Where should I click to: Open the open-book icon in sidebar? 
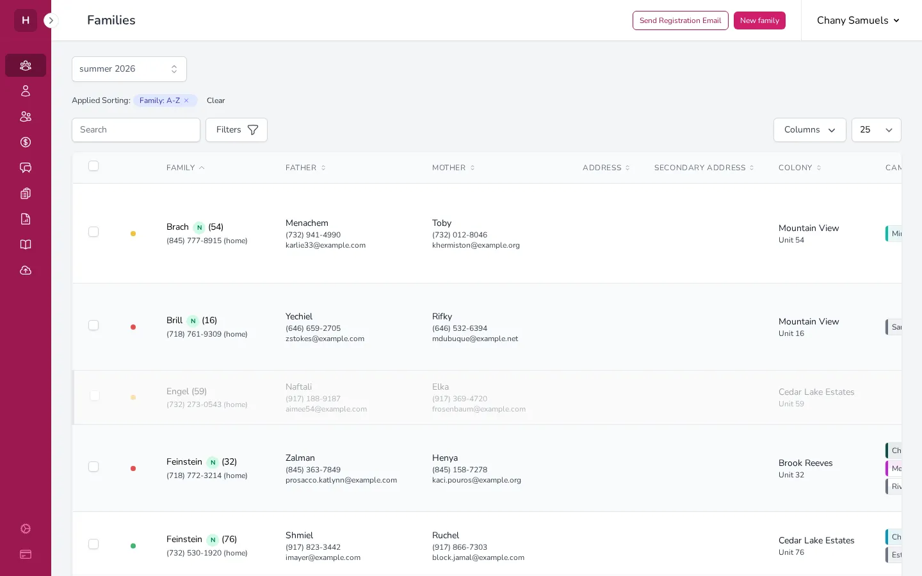pyautogui.click(x=26, y=244)
